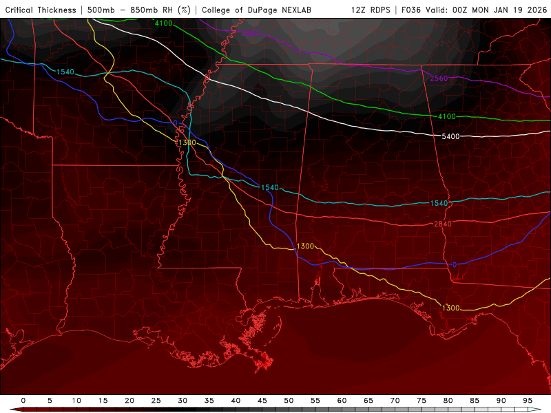Click the yellow "1300" label beside the blue 0 label

(187, 143)
